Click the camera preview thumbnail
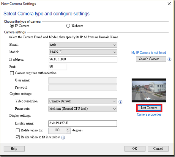 (x=149, y=90)
